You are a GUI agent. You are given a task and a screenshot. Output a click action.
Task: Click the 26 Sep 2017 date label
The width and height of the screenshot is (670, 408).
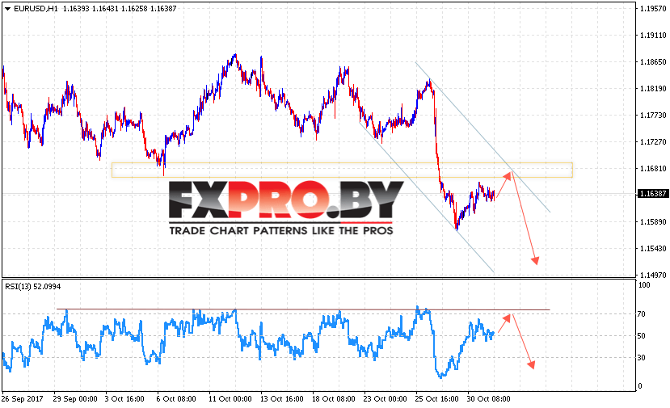pyautogui.click(x=22, y=399)
